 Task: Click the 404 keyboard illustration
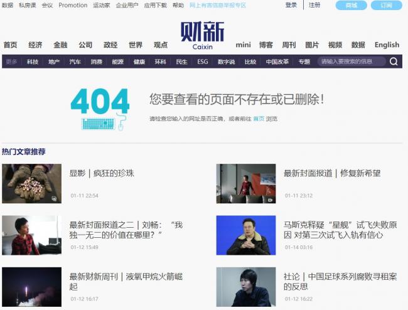(100, 109)
